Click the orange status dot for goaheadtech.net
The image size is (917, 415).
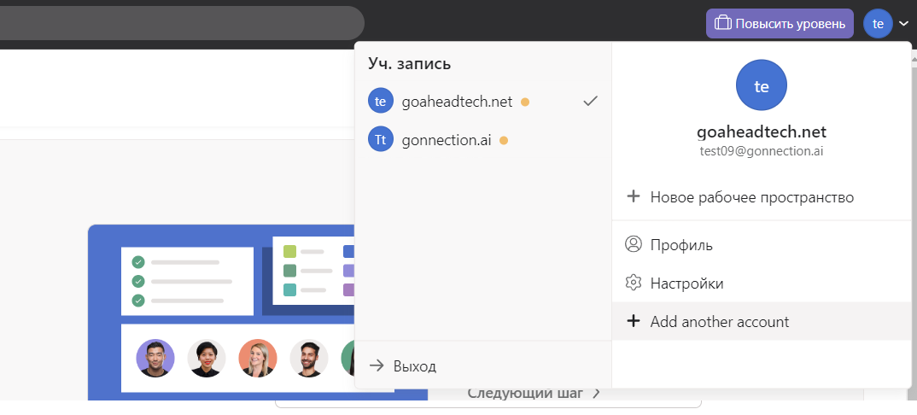point(525,102)
